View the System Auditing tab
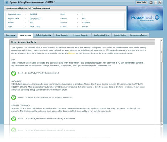This screenshot has width=167, height=142. click(101, 35)
